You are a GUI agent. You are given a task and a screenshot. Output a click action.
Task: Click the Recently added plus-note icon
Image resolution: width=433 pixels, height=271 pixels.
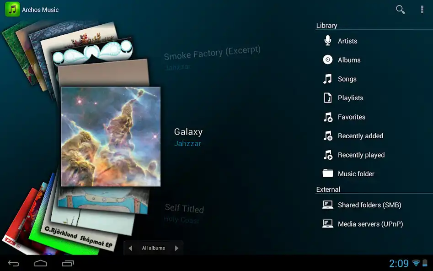pyautogui.click(x=328, y=136)
